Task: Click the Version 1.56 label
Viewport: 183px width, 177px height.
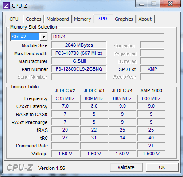Action: pyautogui.click(x=51, y=168)
